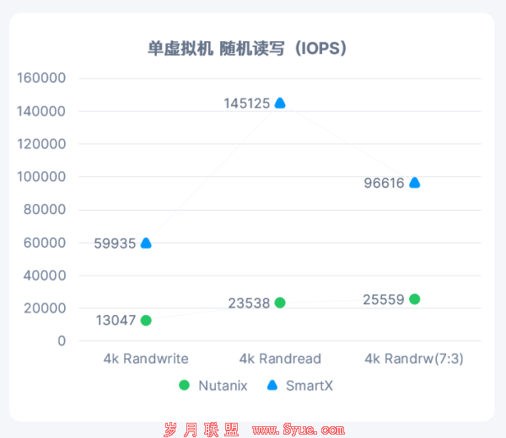506x438 pixels.
Task: Click the SmartX triangle marker at 59935
Action: tap(146, 243)
